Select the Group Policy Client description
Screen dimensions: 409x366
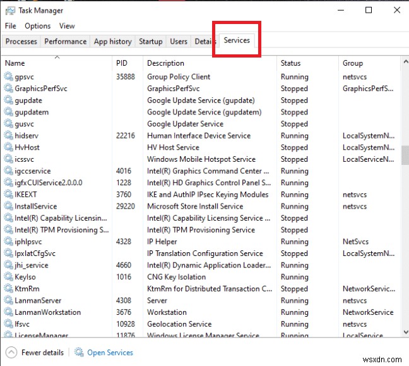coord(179,77)
